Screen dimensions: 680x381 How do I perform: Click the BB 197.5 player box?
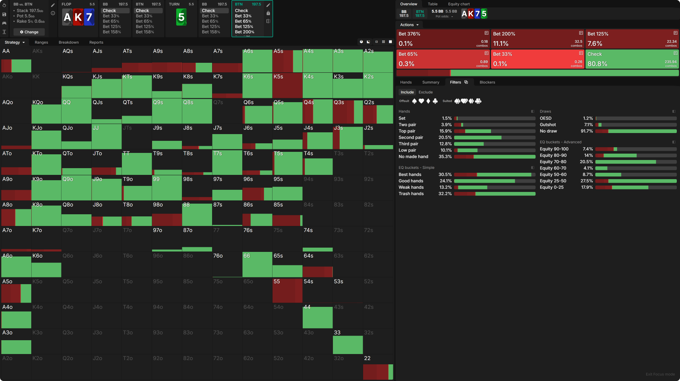(404, 14)
